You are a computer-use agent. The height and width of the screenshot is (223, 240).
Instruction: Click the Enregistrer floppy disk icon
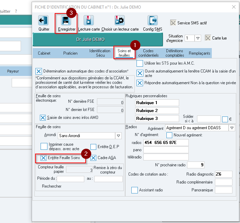click(66, 21)
